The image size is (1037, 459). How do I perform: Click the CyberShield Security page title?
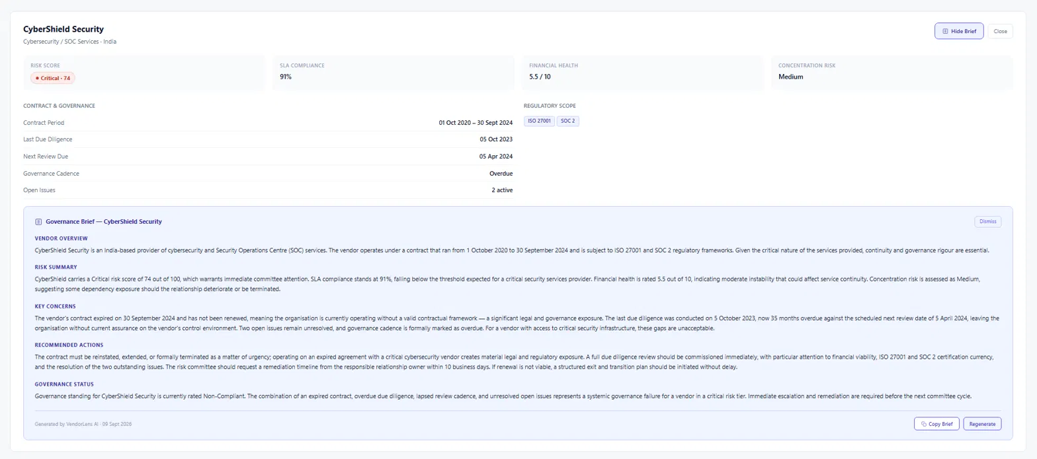click(63, 29)
